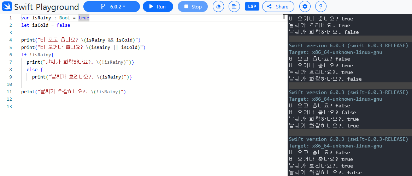Click the console output '비 오거나 춥나요? false'
This screenshot has width=412, height=176.
[322, 112]
